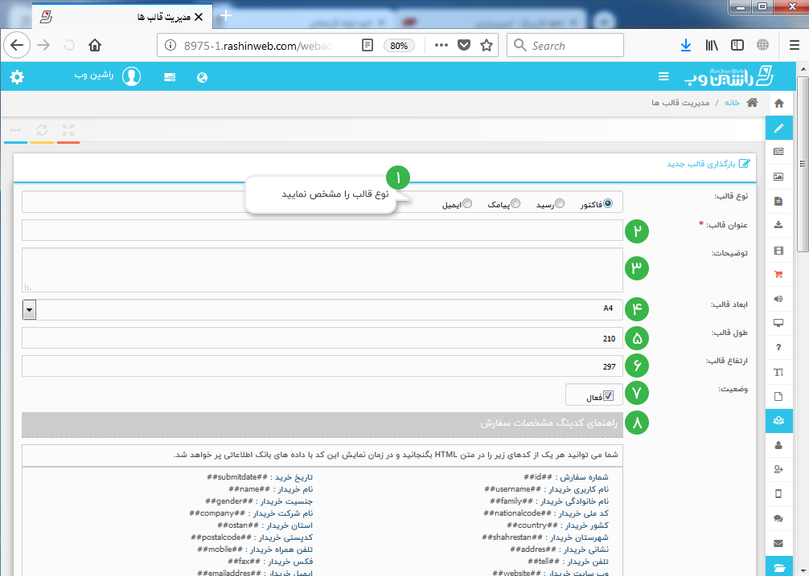Open the folder icon in right sidebar
Screen dimensions: 809x576
tap(779, 567)
